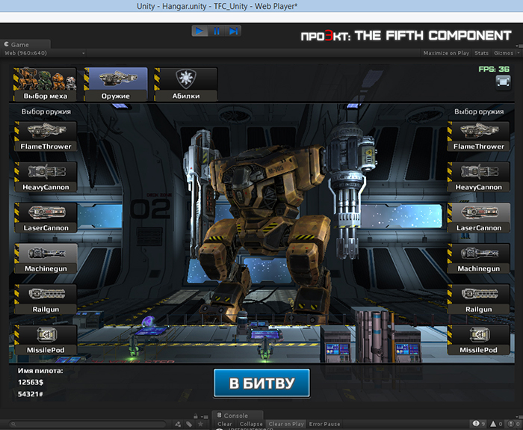Choose MissilePod in the left weapon list
The width and height of the screenshot is (523, 430).
[x=46, y=340]
